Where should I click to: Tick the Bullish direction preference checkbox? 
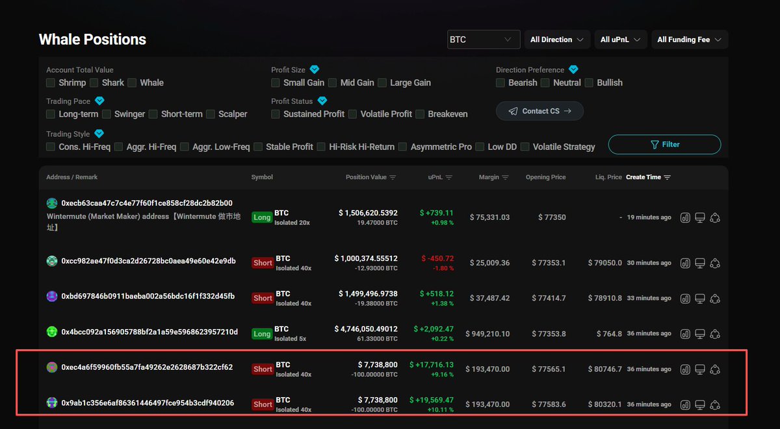(590, 83)
